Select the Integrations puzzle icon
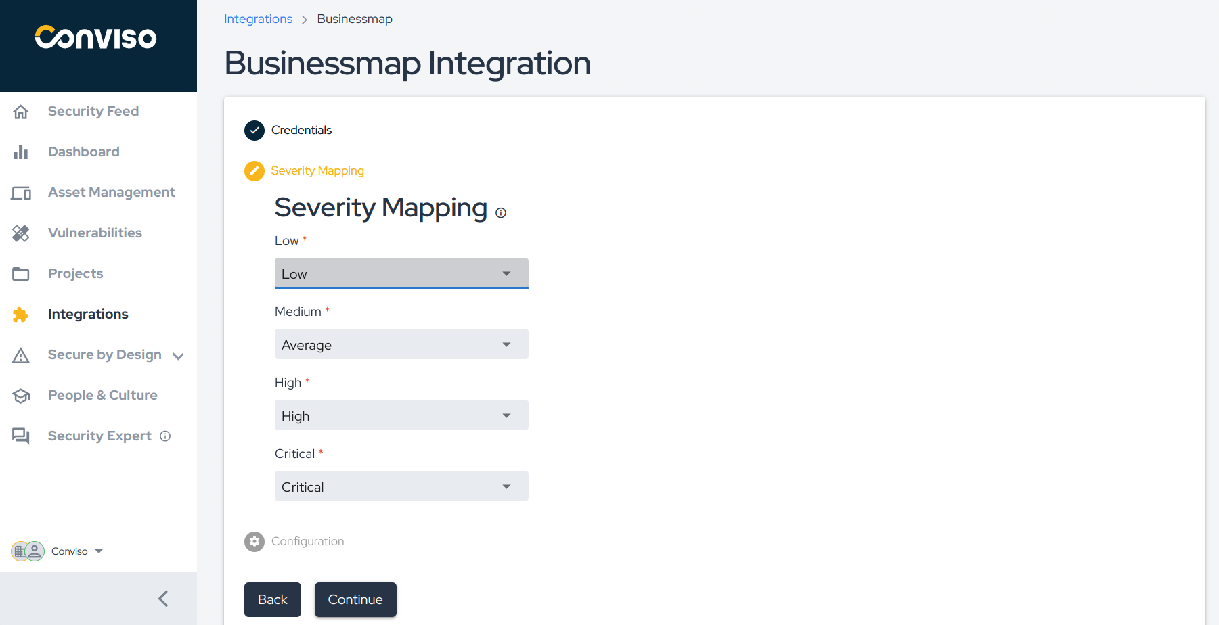The height and width of the screenshot is (625, 1219). [x=21, y=314]
